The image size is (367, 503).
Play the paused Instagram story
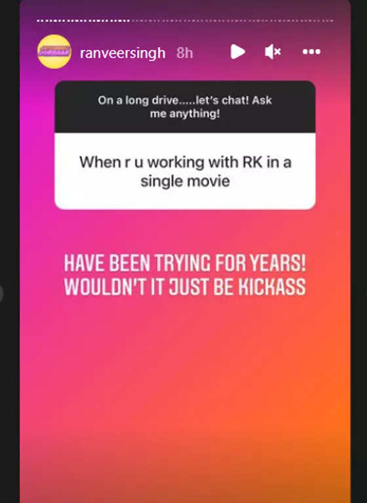click(x=238, y=52)
